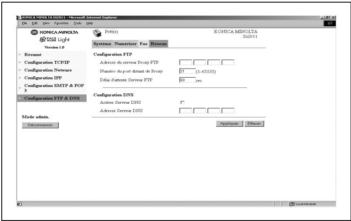Open the Favorites menu
Screen dimensions: 351x221
click(x=61, y=23)
